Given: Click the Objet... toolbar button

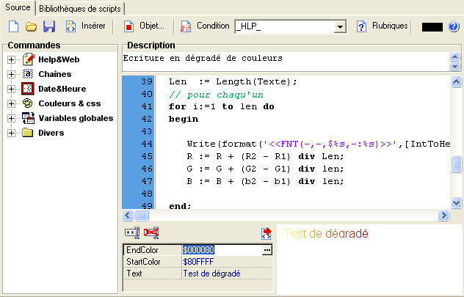Looking at the screenshot, I should pos(144,26).
